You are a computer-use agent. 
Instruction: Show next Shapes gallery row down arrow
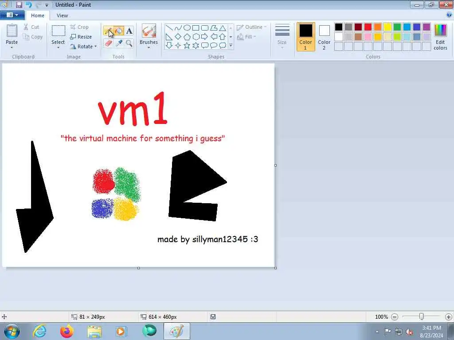click(231, 37)
